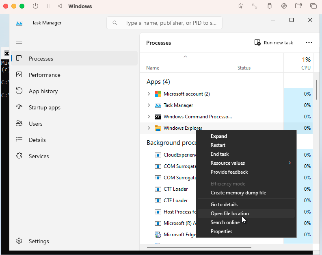This screenshot has width=322, height=255.
Task: Go to the Startup apps page
Action: (x=74, y=107)
